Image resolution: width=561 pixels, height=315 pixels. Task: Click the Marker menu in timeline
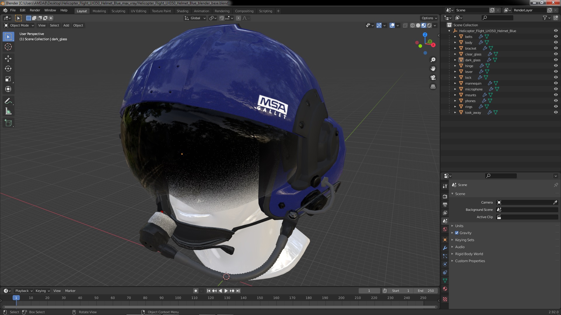(x=70, y=291)
